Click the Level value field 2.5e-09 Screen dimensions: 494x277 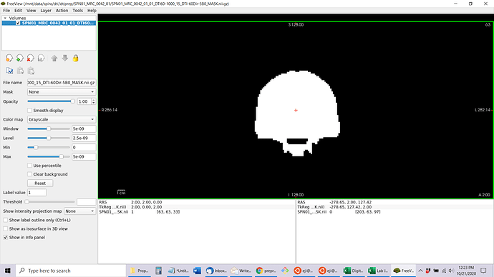[84, 138]
